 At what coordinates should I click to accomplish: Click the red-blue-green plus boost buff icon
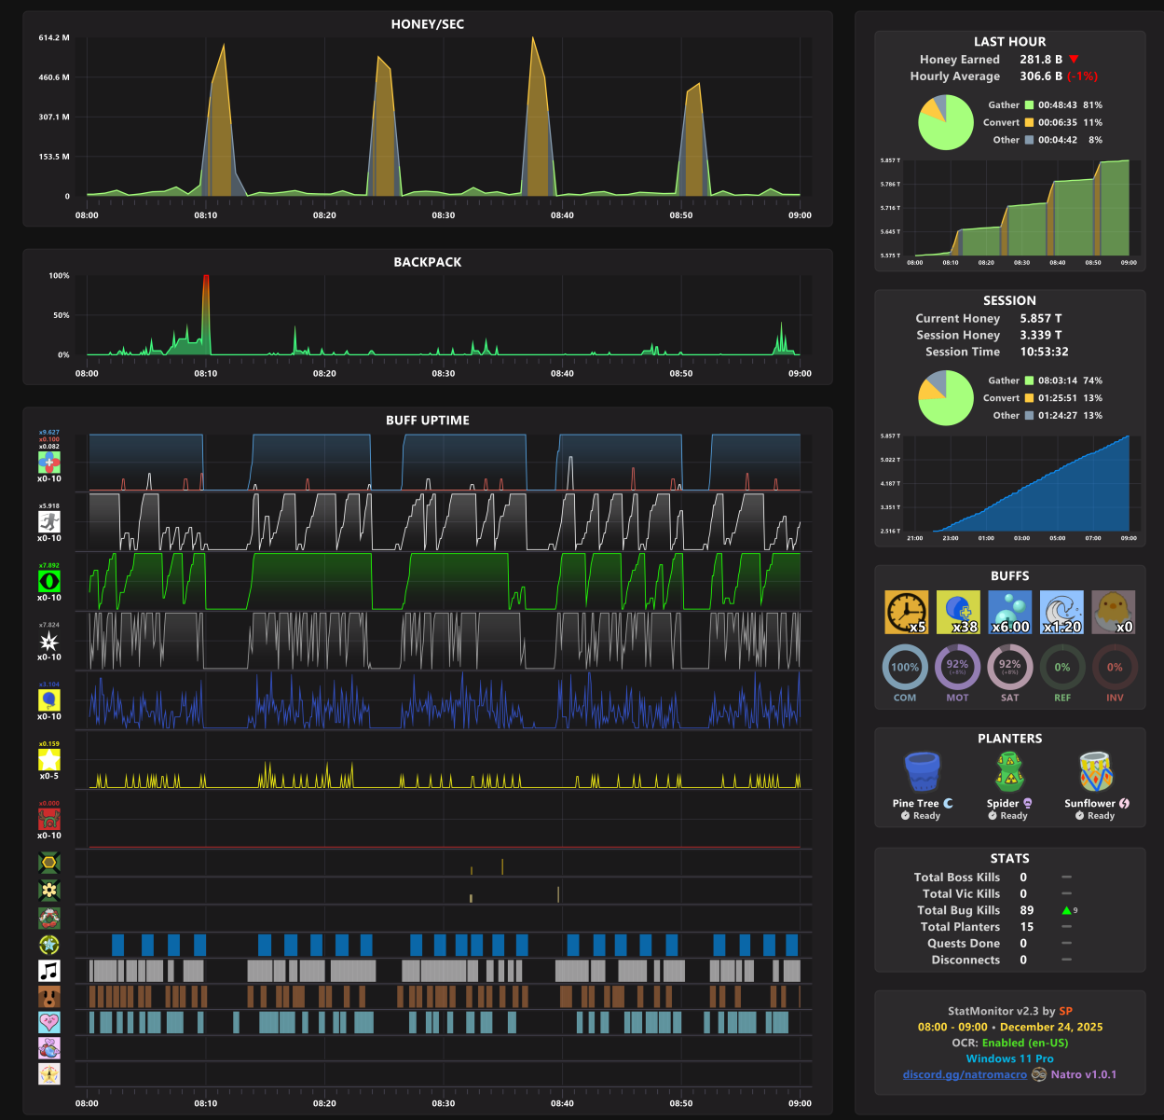49,463
